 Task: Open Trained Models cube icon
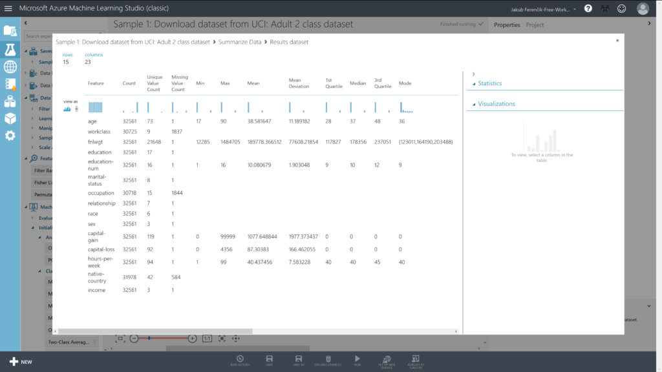[x=10, y=118]
